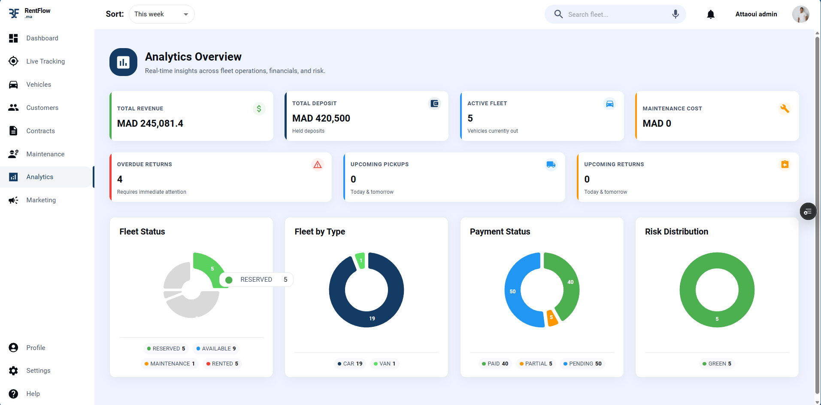821x405 pixels.
Task: Open Live Tracking page
Action: (45, 61)
